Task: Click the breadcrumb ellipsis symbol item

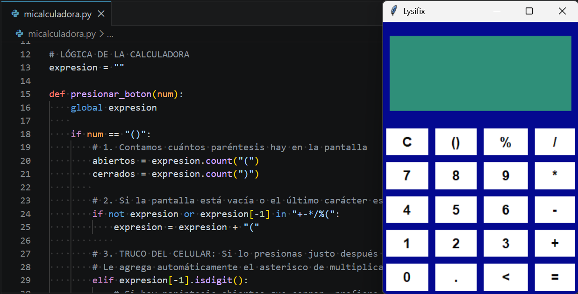Action: click(110, 34)
